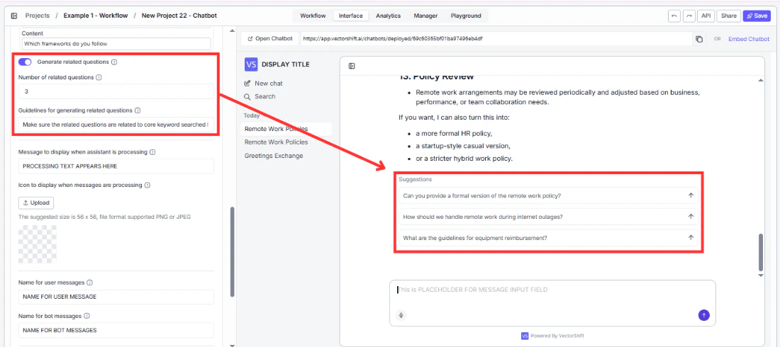Screen dimensions: 780x347
Task: Click the info icon beside Number of related questions
Action: pyautogui.click(x=99, y=78)
